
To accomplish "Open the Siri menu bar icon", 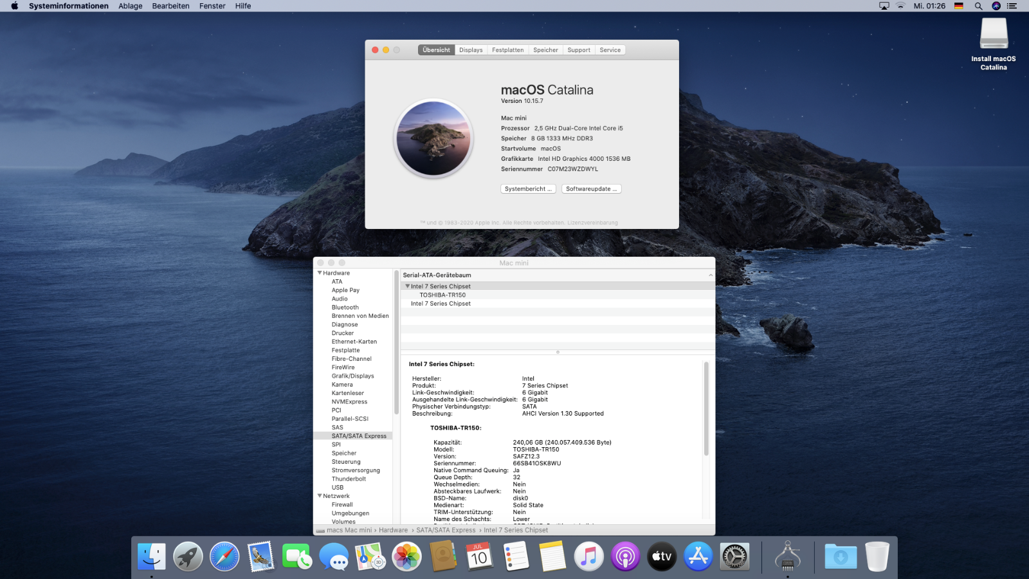I will pyautogui.click(x=996, y=6).
